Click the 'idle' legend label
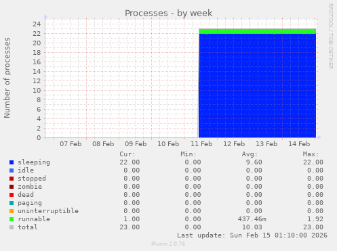The image size is (337, 251). (26, 170)
